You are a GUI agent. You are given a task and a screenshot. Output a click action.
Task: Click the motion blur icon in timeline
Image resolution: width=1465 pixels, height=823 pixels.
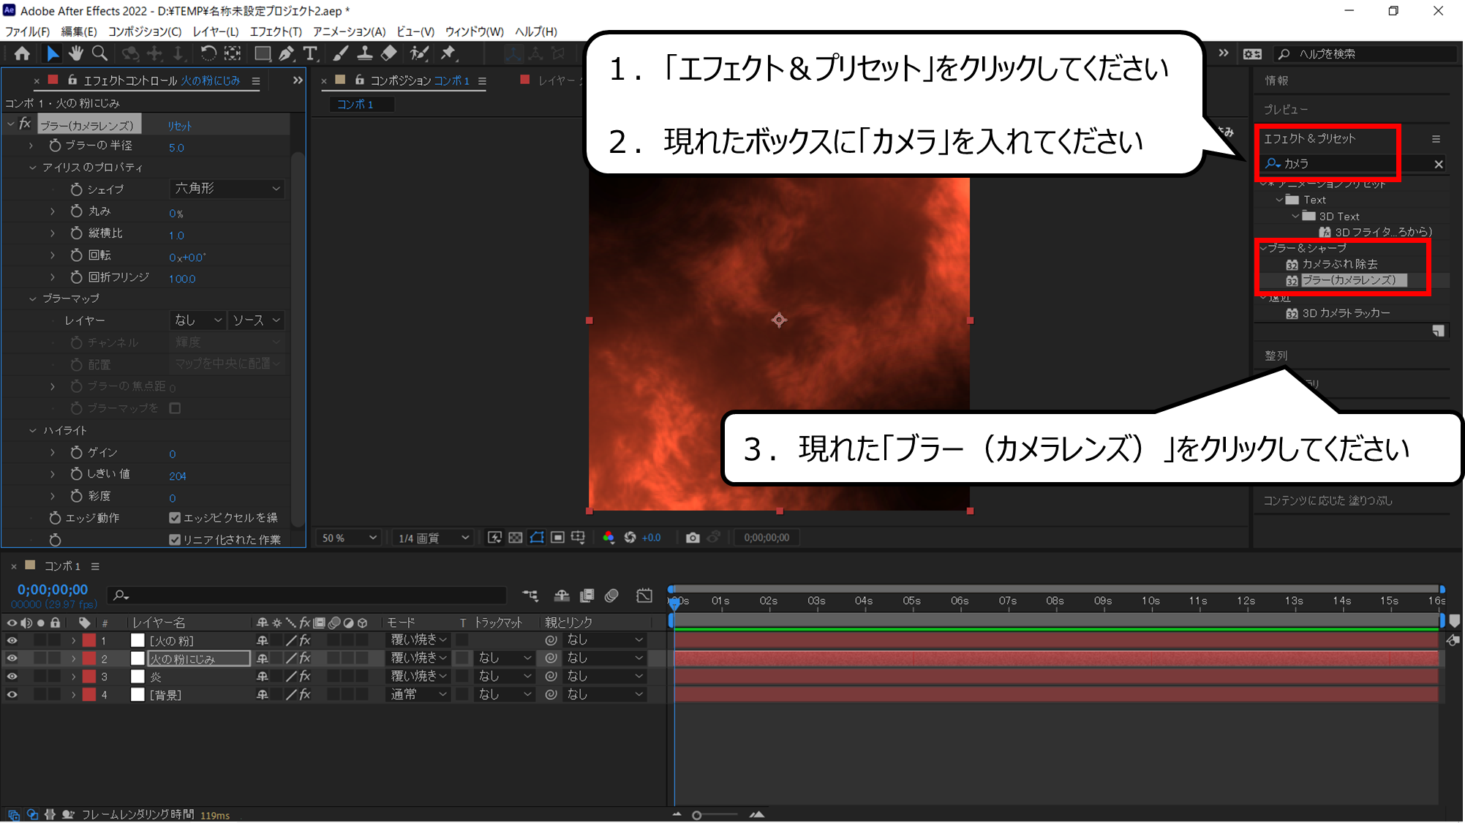point(612,595)
